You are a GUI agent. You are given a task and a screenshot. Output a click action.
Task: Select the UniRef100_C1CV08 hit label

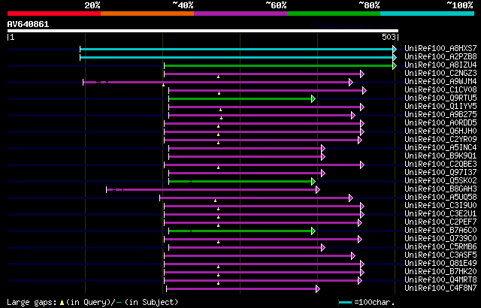coord(440,90)
